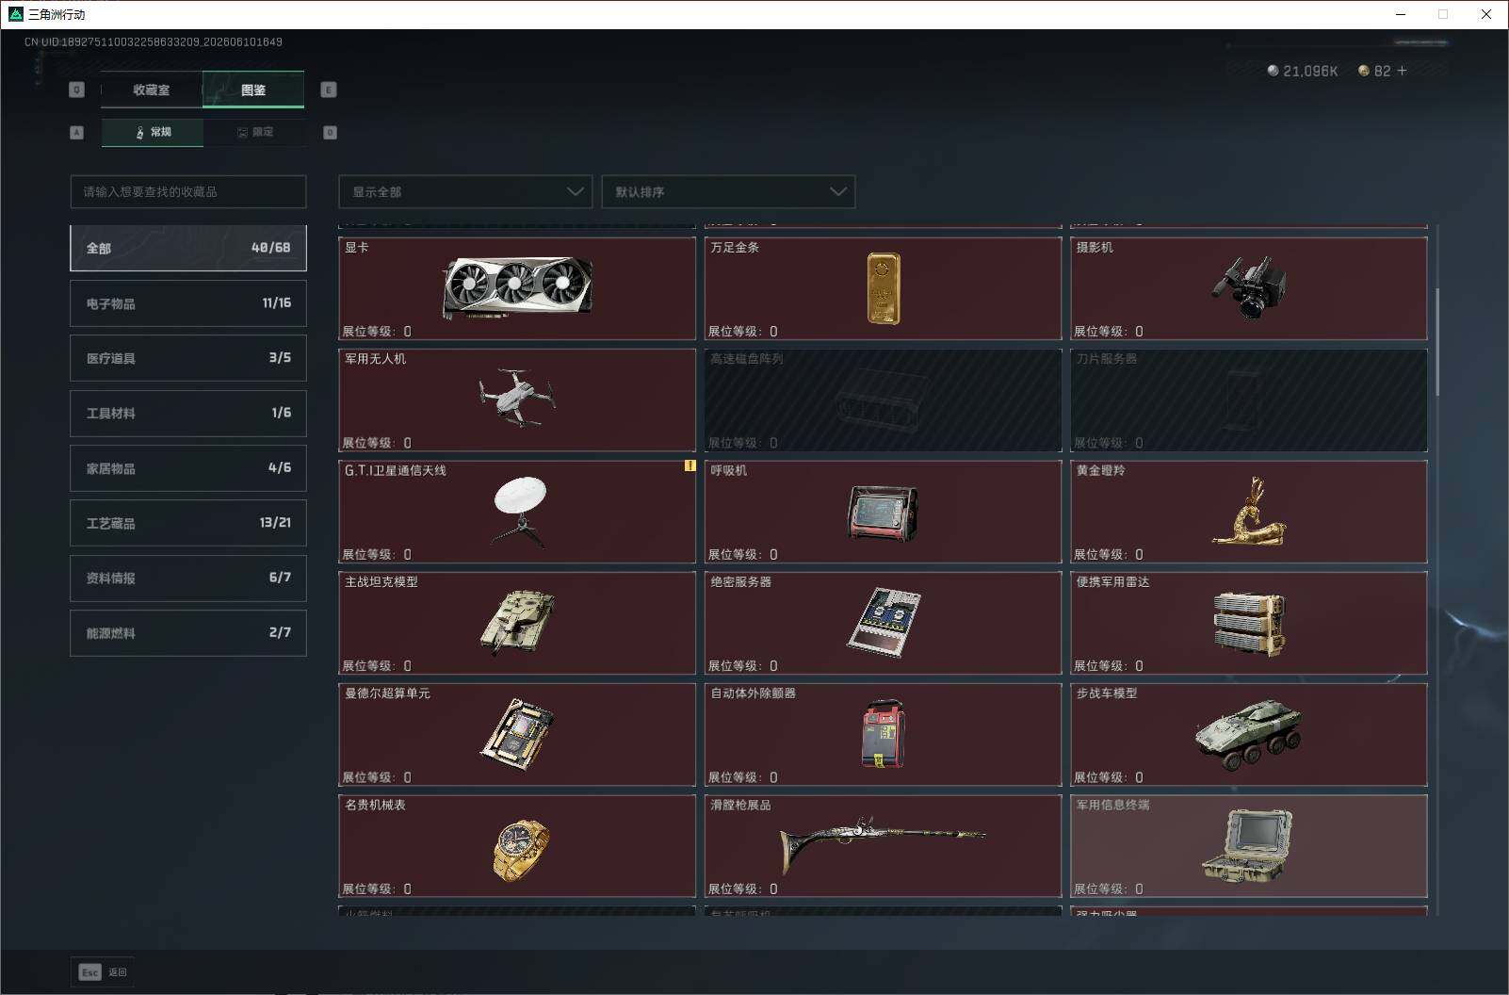Open the golden gazelle (黄金瞪羚) item
This screenshot has height=995, width=1509.
click(1249, 512)
